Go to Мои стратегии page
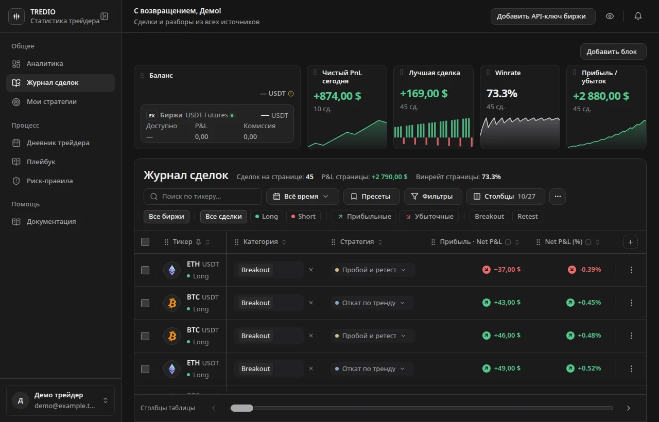The height and width of the screenshot is (422, 659). 60,102
